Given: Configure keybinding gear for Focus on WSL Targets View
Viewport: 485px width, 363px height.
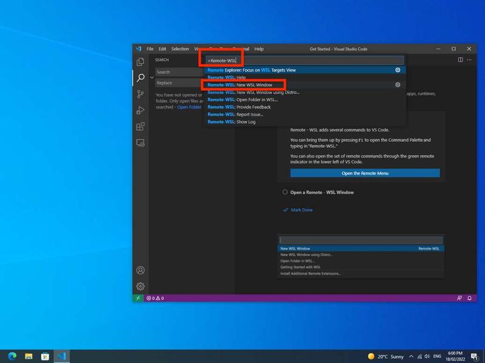Looking at the screenshot, I should point(398,70).
